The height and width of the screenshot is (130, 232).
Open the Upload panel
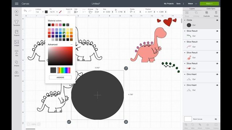pyautogui.click(x=17, y=73)
